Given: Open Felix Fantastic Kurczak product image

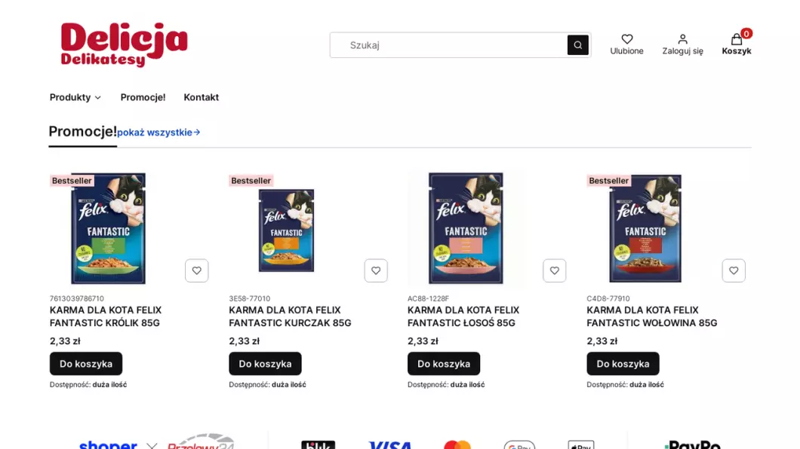Looking at the screenshot, I should point(286,230).
